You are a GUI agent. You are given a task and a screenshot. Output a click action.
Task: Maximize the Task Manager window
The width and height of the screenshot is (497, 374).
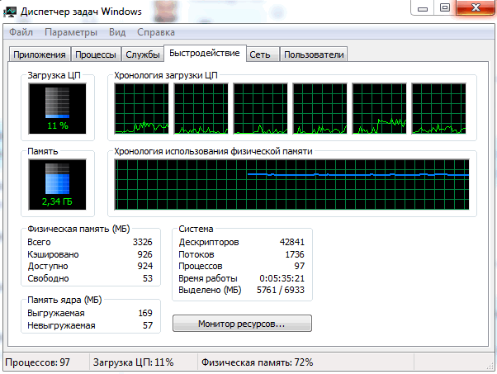pos(445,7)
